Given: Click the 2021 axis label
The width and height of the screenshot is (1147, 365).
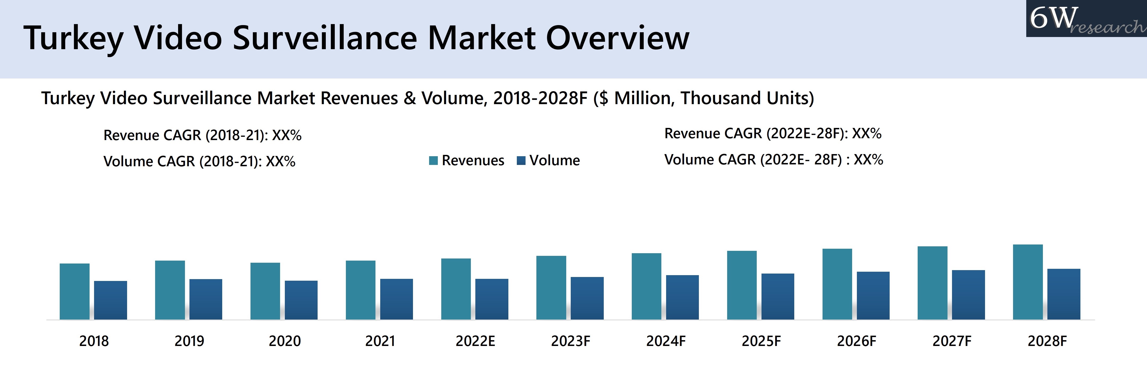Looking at the screenshot, I should (x=380, y=341).
